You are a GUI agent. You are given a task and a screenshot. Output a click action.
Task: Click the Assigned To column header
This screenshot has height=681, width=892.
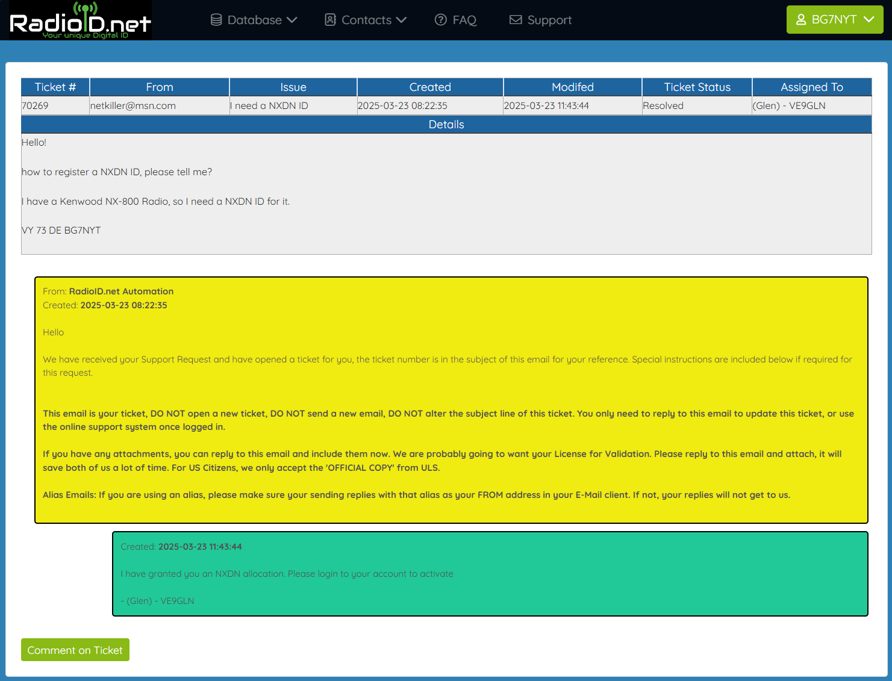click(811, 87)
